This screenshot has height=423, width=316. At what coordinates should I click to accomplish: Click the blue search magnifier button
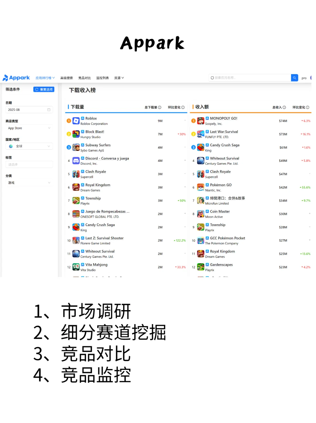tap(294, 78)
